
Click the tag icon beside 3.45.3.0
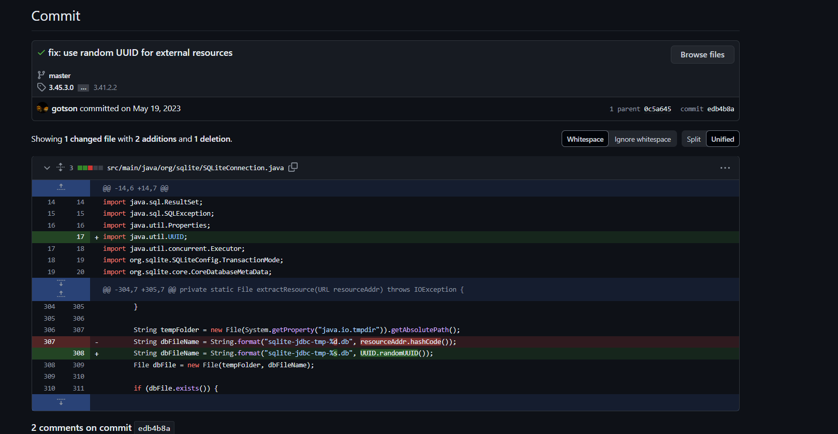[x=41, y=87]
